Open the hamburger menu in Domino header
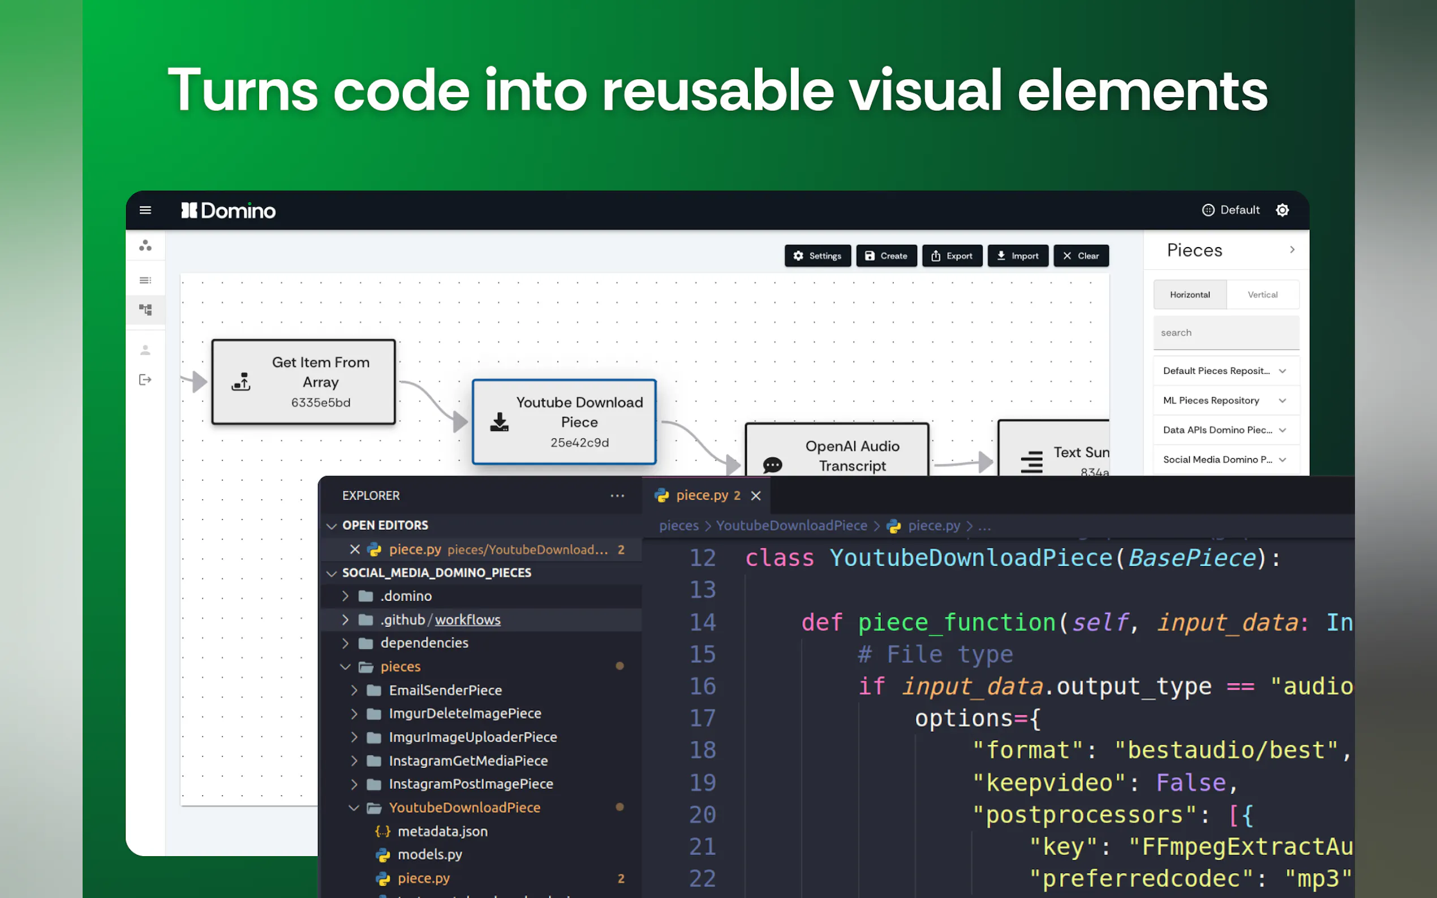1437x898 pixels. pyautogui.click(x=145, y=210)
